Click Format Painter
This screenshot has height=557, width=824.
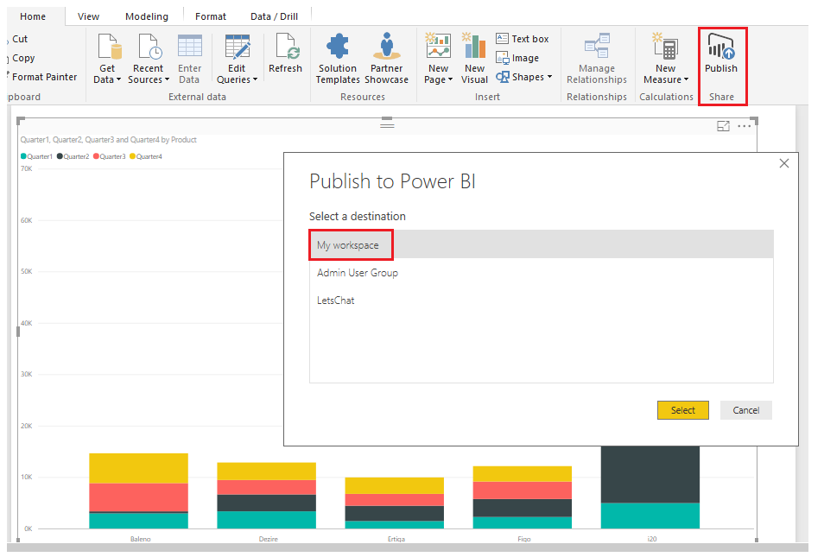point(44,77)
